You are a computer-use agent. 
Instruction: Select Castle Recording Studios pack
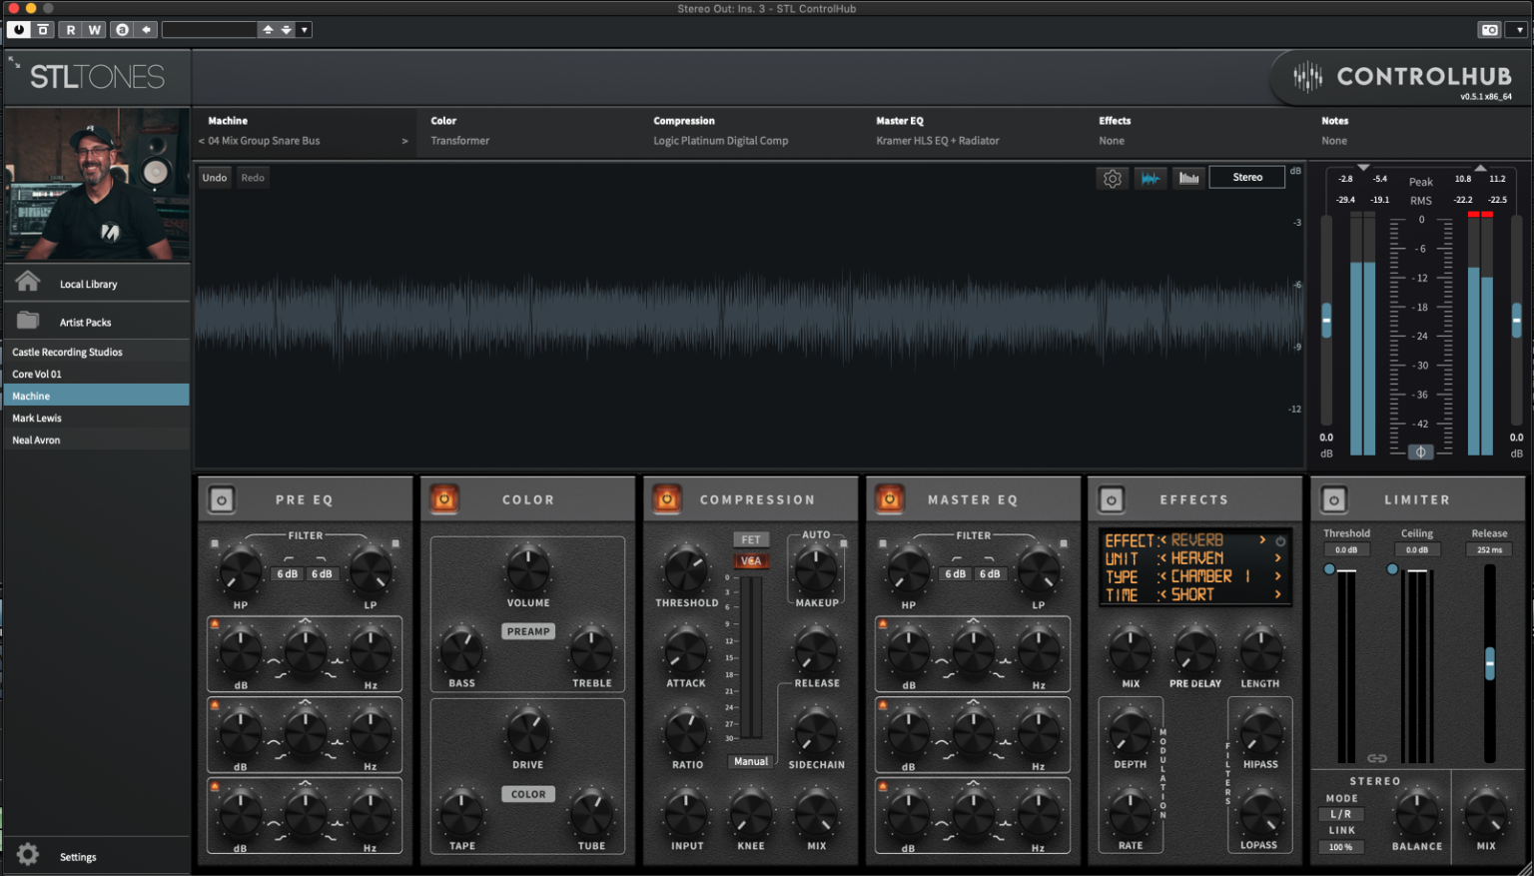68,353
